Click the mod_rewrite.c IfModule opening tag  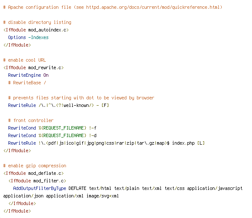34,67
